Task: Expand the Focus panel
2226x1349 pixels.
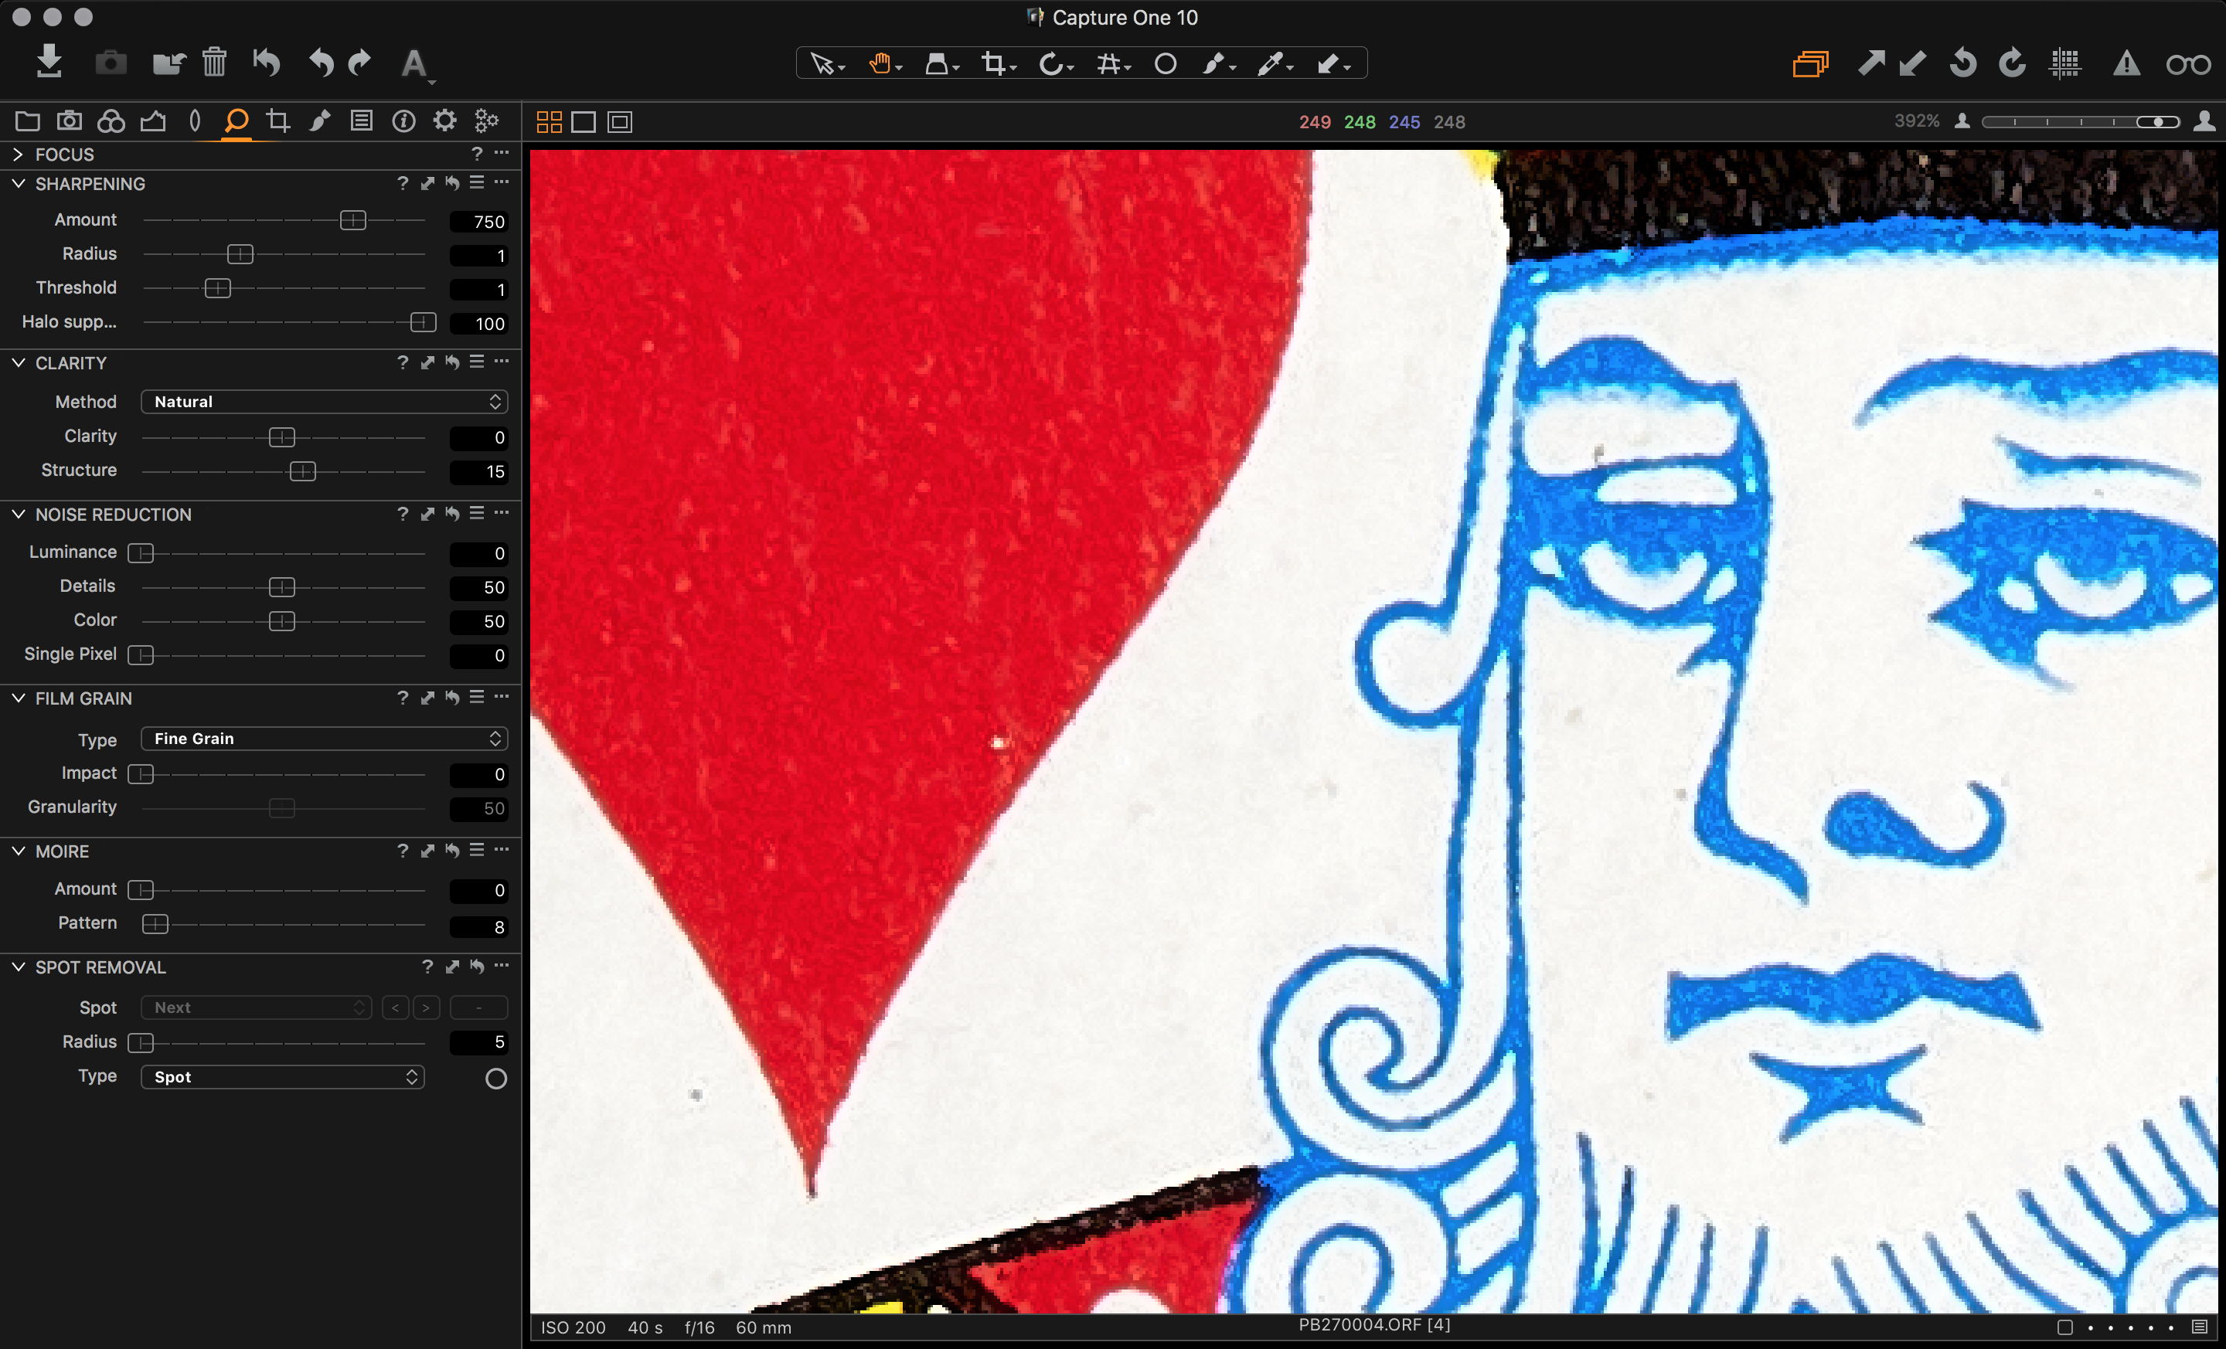Action: pos(18,155)
